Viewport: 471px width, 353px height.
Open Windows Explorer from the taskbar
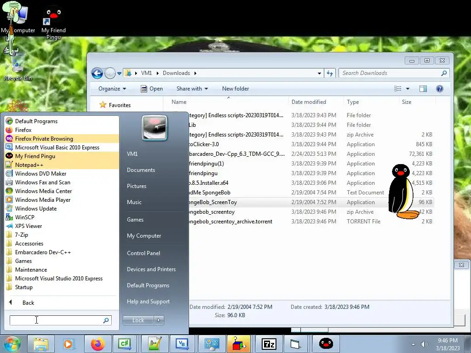coord(41,344)
